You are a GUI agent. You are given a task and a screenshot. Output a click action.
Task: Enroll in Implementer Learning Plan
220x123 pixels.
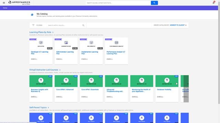pyautogui.click(x=85, y=59)
